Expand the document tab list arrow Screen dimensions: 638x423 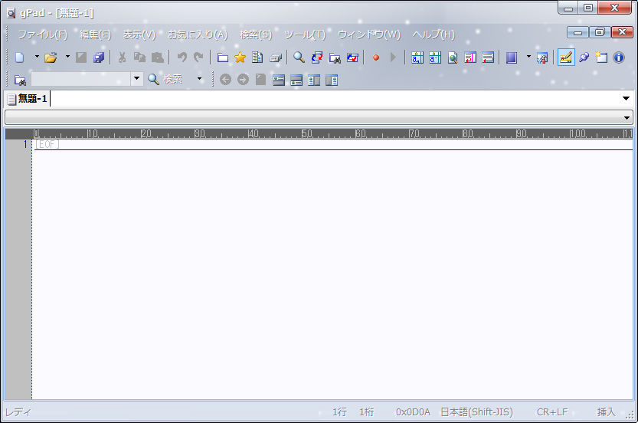point(626,99)
